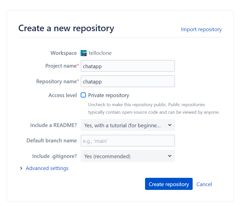Open the Advanced settings link
This screenshot has width=241, height=207.
(x=47, y=168)
